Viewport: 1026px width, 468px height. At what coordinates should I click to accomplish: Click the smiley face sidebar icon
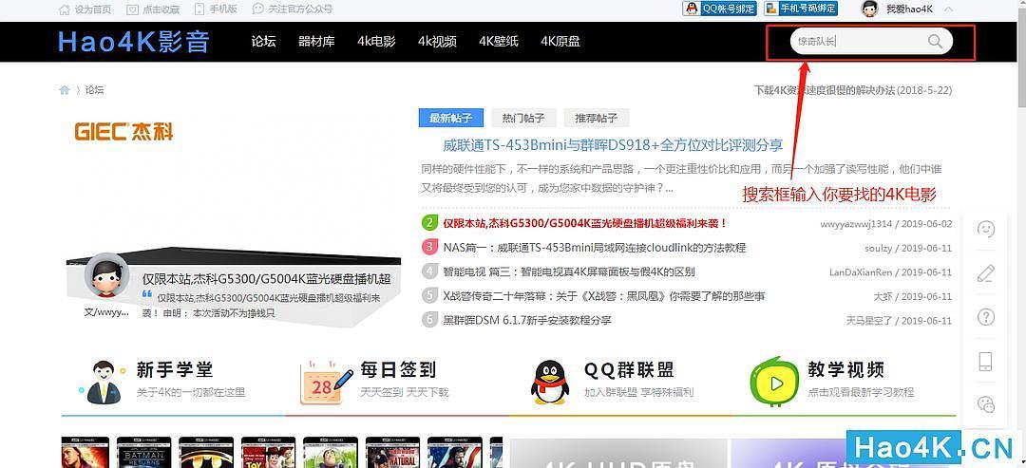(x=985, y=229)
